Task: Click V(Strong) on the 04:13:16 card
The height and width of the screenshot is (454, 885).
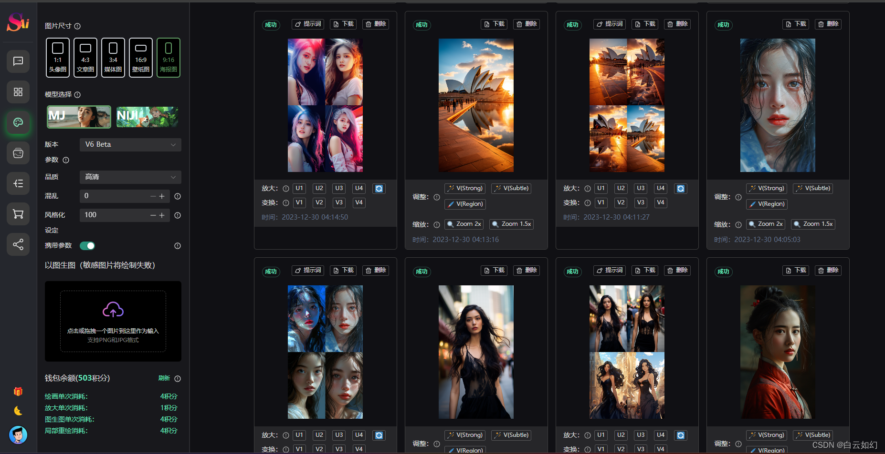Action: click(465, 189)
